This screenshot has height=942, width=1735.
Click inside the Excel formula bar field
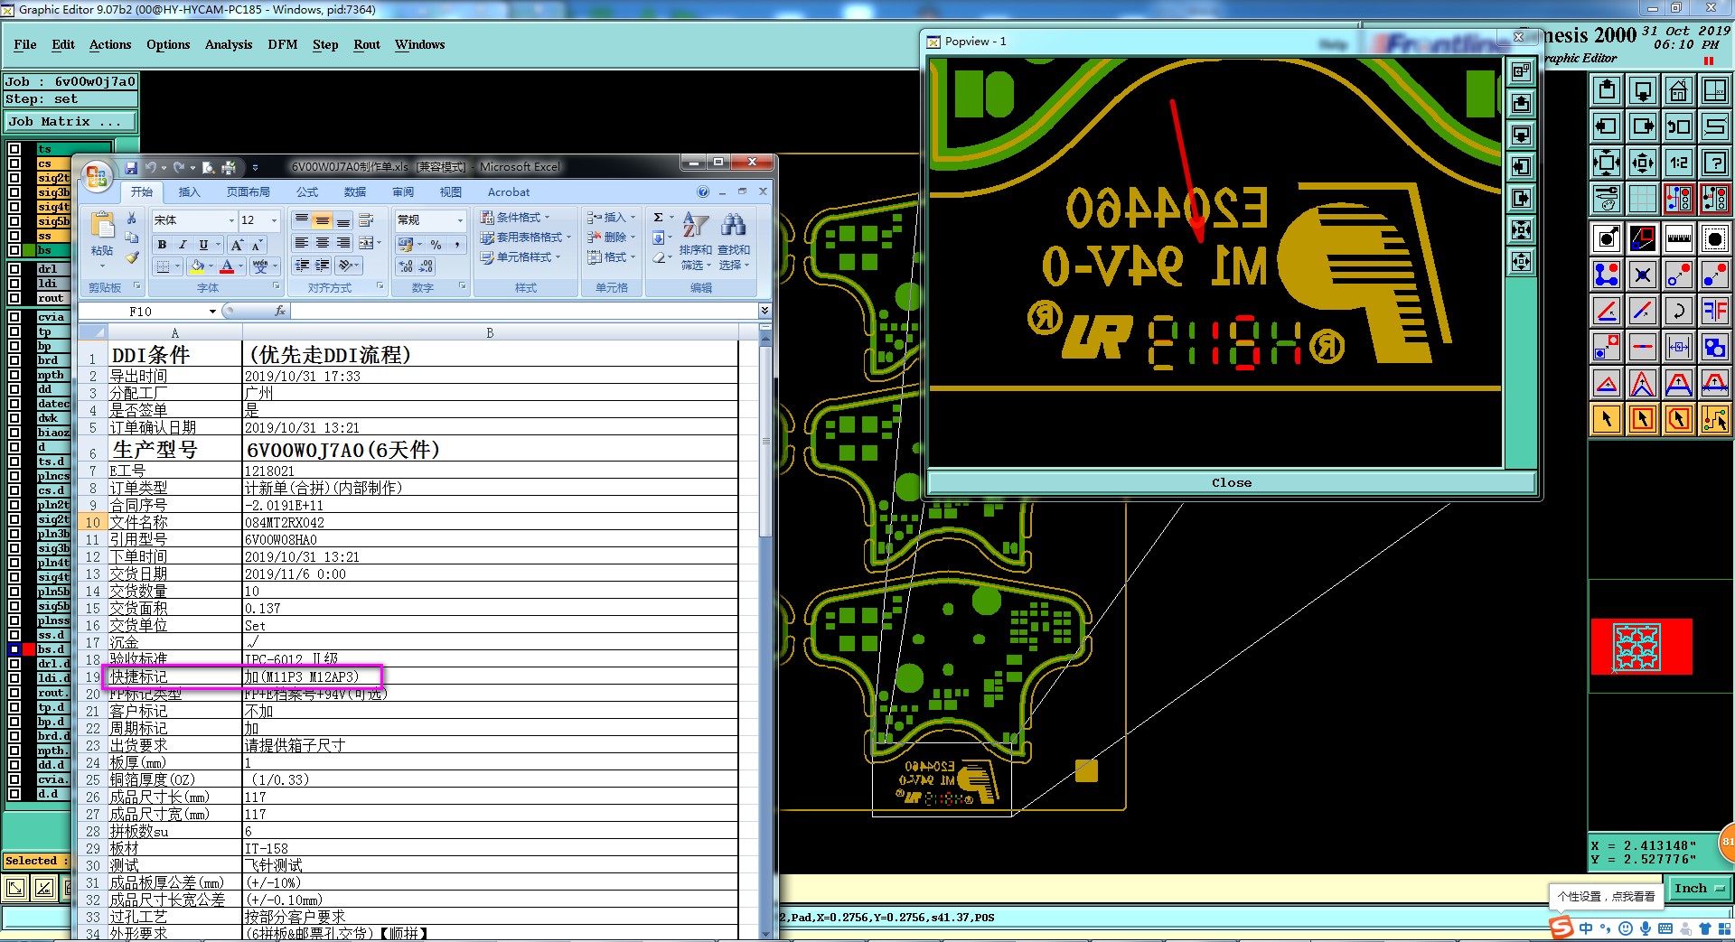click(524, 311)
